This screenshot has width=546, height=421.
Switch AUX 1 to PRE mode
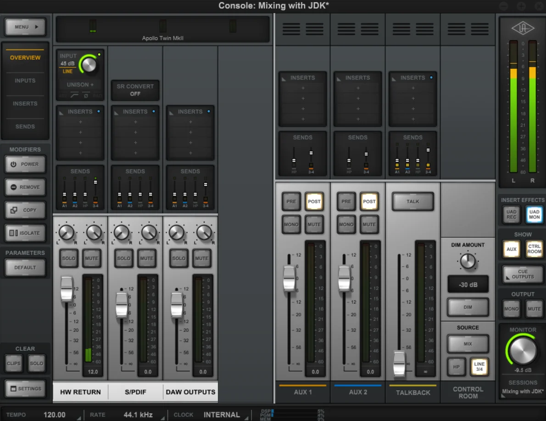point(291,202)
